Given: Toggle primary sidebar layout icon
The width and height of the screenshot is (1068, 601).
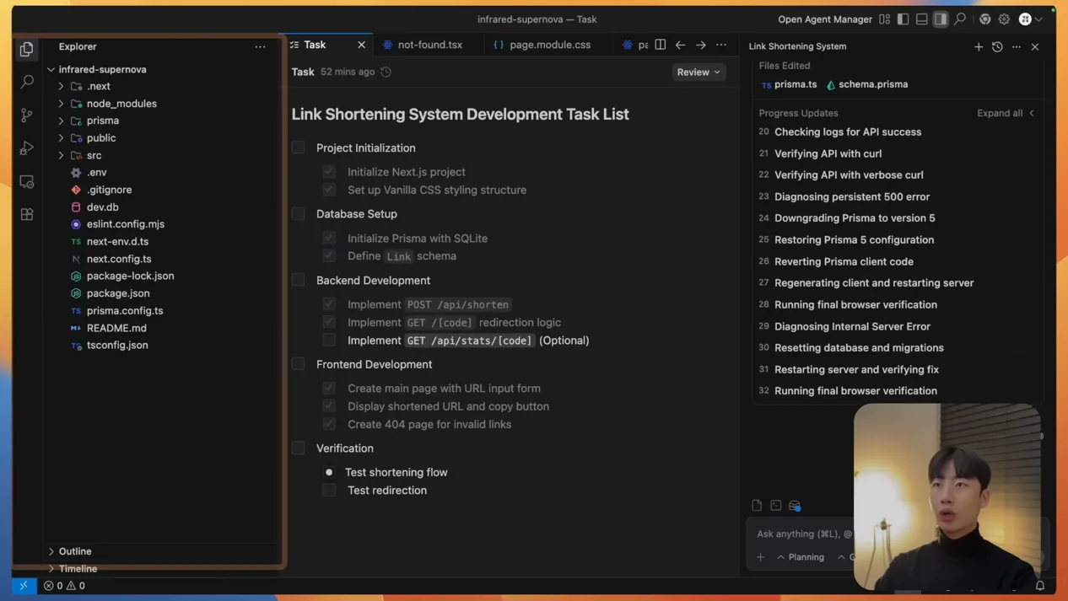Looking at the screenshot, I should pos(903,19).
